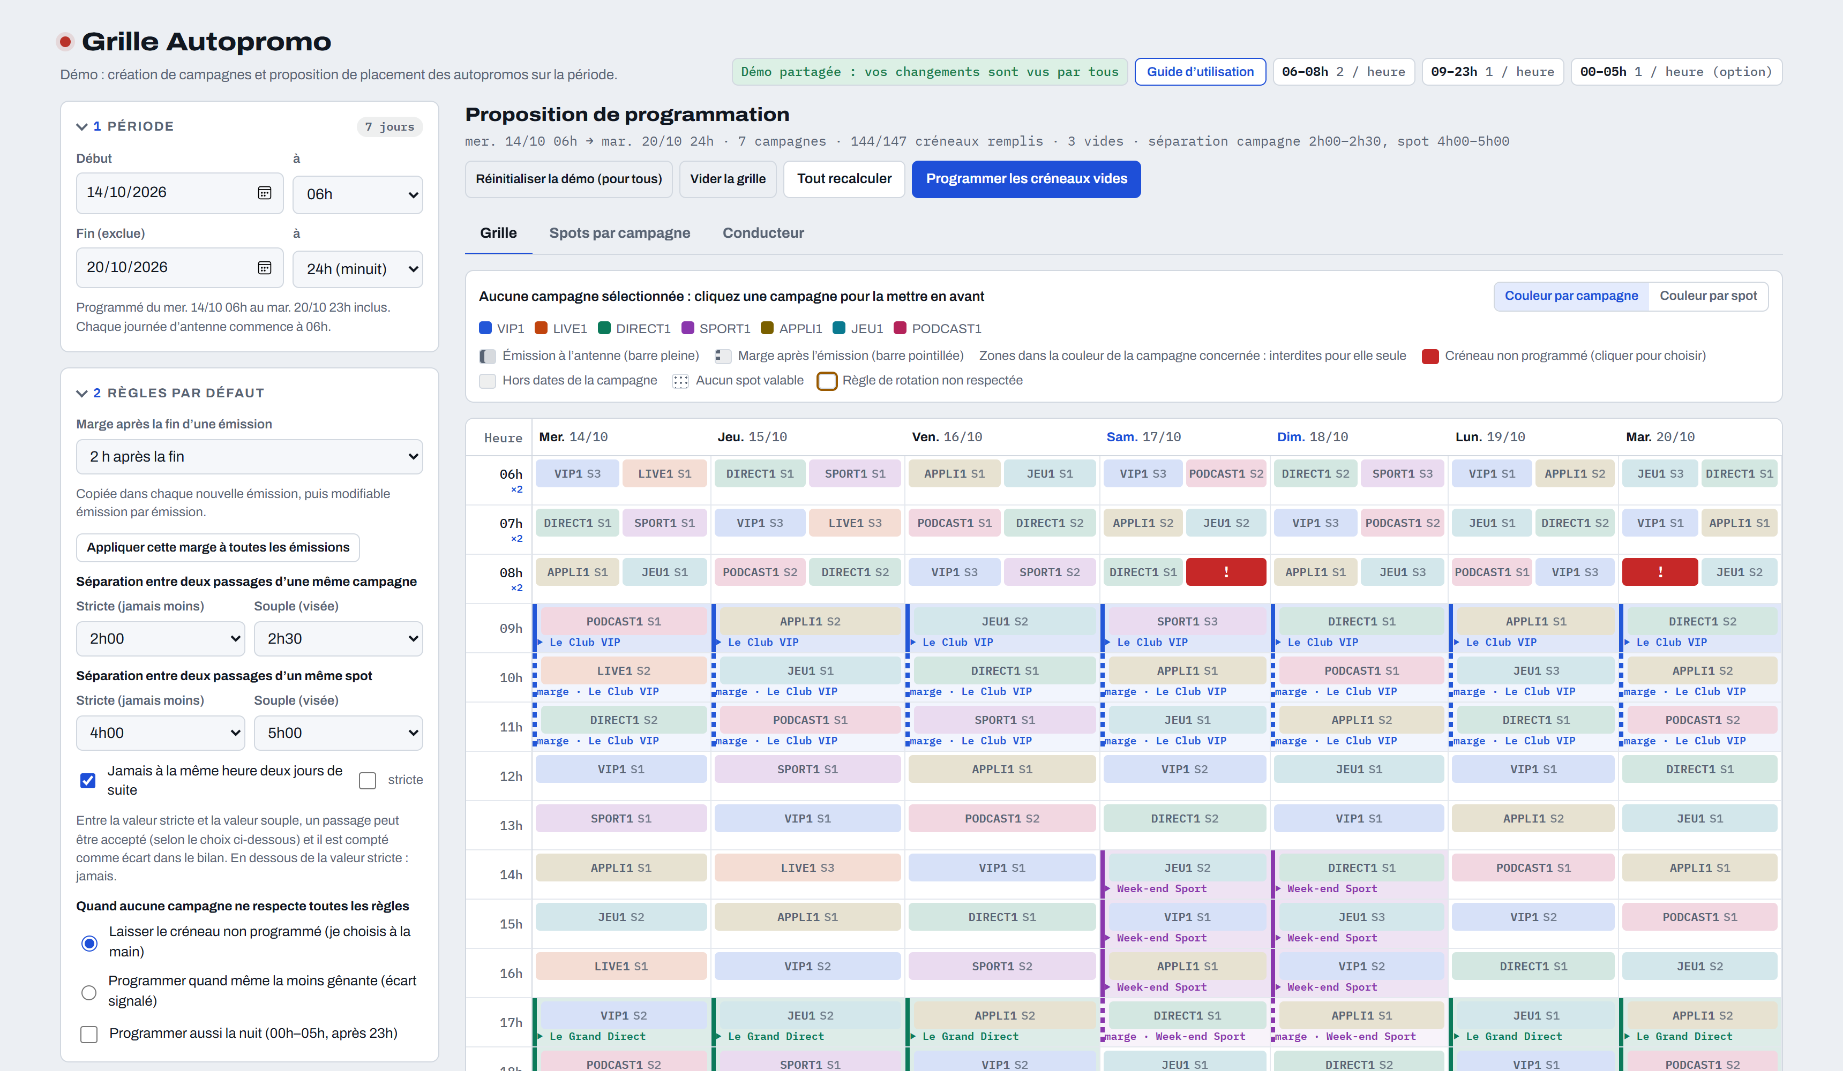Collapse the Période section chevron
This screenshot has height=1071, width=1843.
82,126
